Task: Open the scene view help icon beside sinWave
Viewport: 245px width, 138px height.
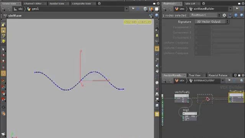Action: click(x=157, y=15)
